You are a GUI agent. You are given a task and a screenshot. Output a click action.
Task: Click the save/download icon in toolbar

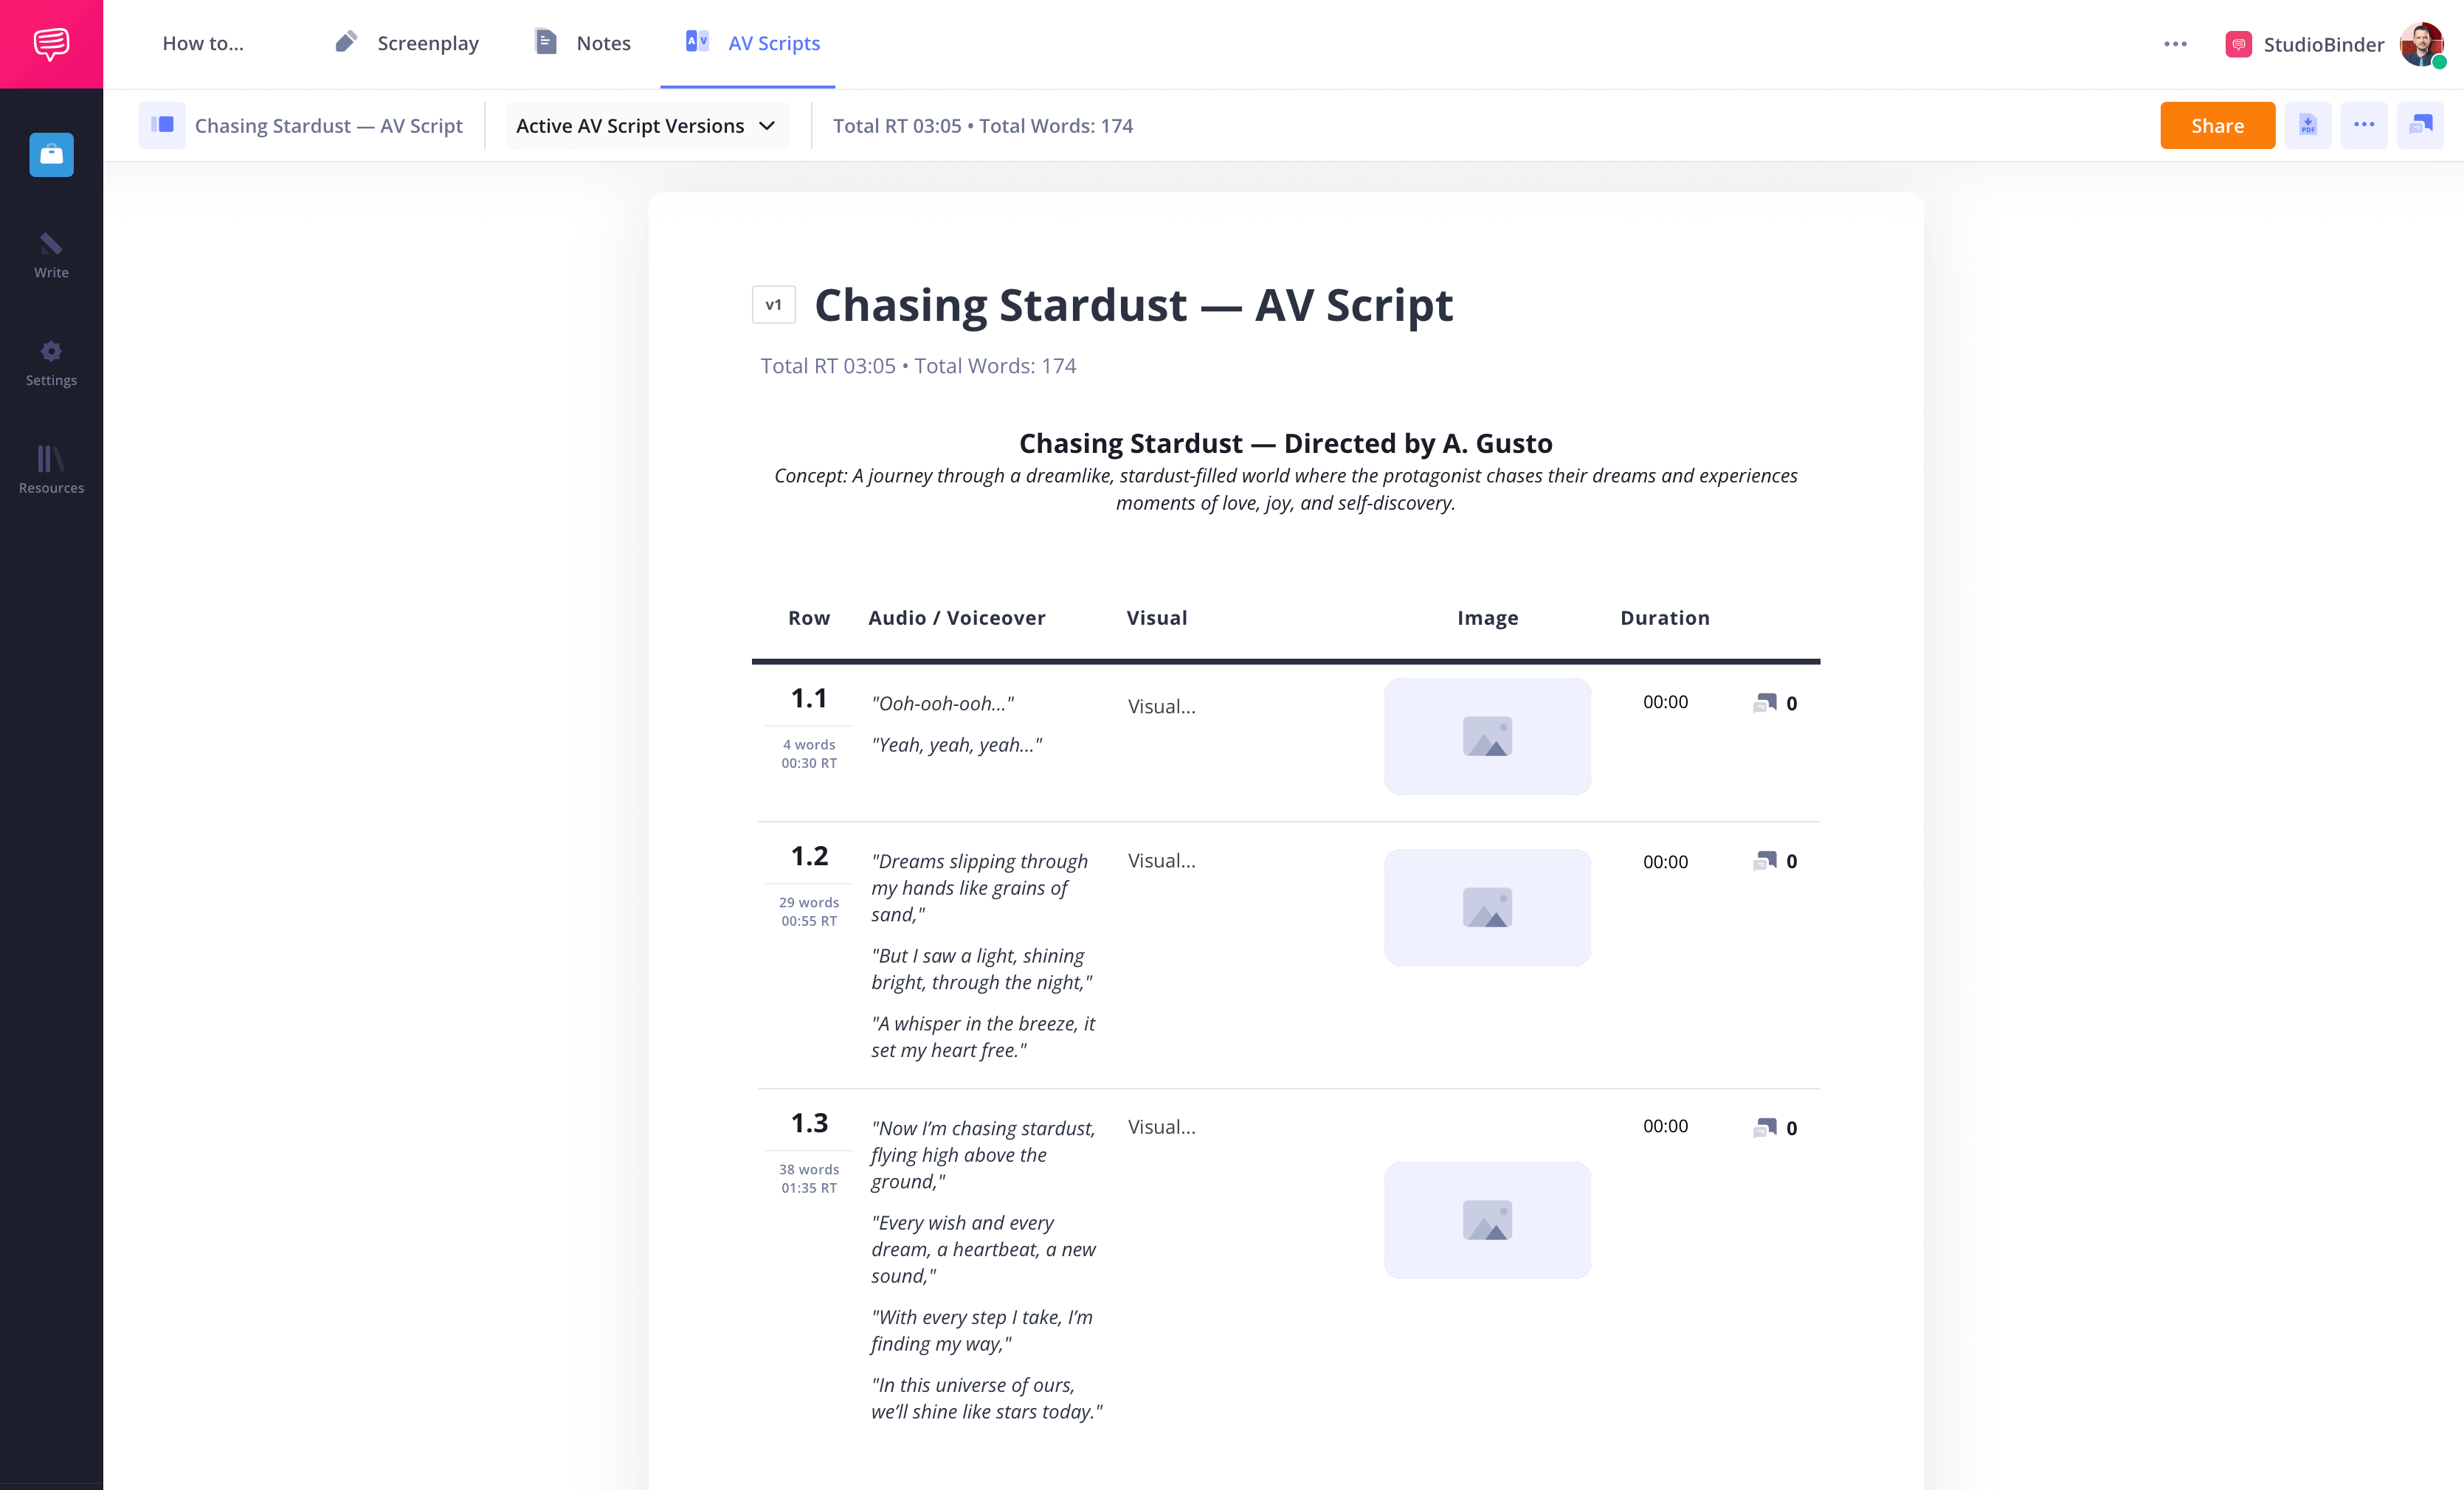click(2308, 125)
